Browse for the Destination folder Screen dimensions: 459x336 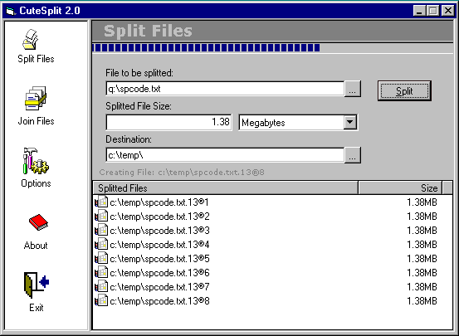click(353, 155)
